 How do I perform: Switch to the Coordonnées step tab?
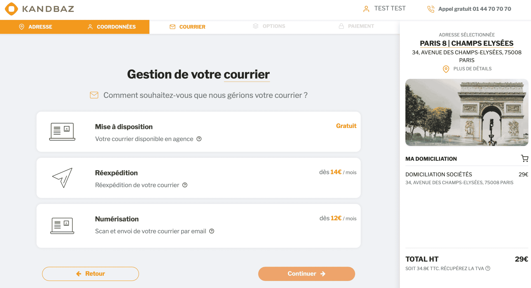point(112,27)
